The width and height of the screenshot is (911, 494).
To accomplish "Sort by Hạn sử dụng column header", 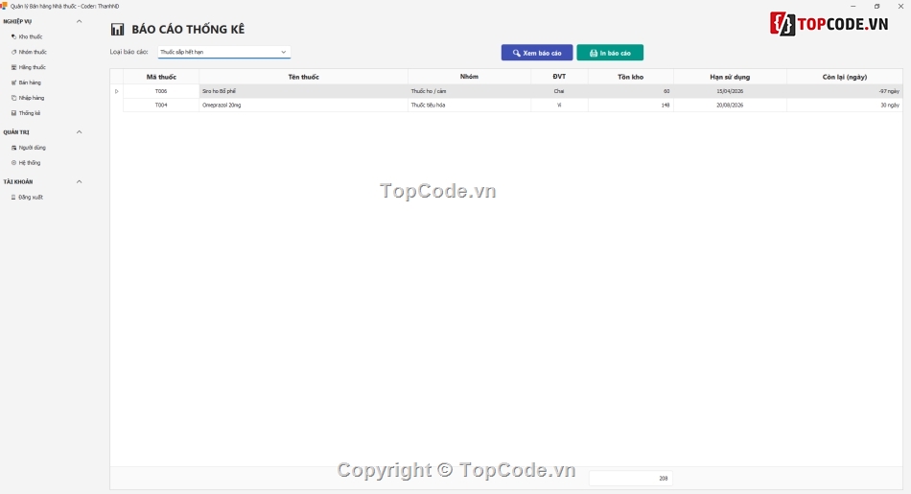I will [730, 77].
